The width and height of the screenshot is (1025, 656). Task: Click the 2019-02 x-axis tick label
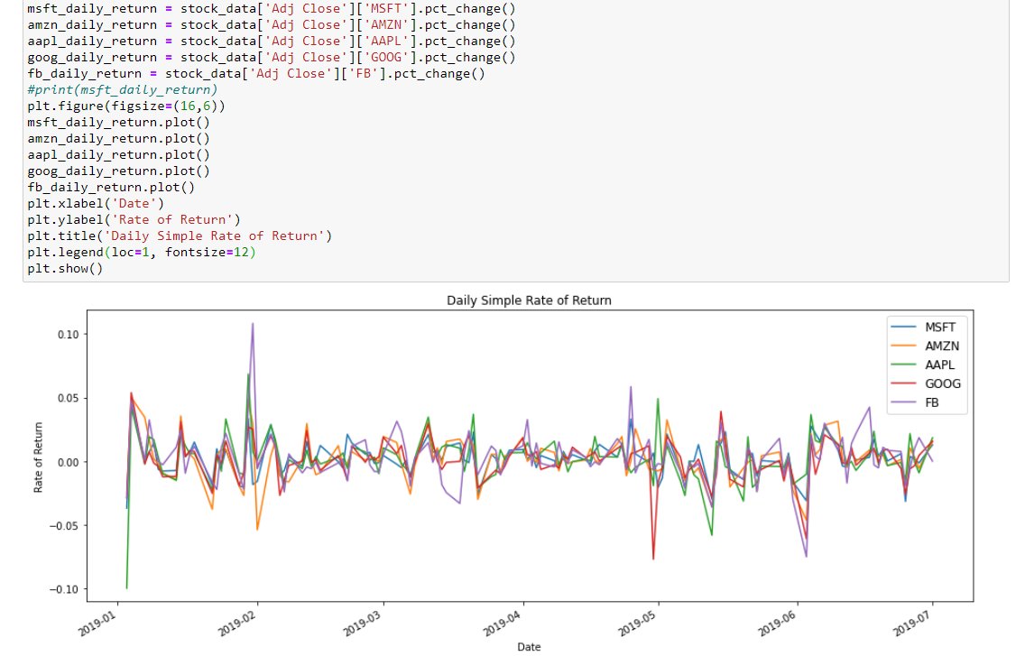click(x=237, y=624)
